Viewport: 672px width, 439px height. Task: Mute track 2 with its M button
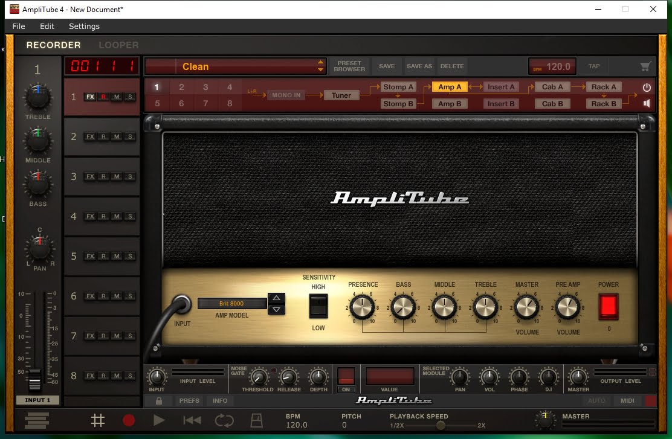coord(117,136)
